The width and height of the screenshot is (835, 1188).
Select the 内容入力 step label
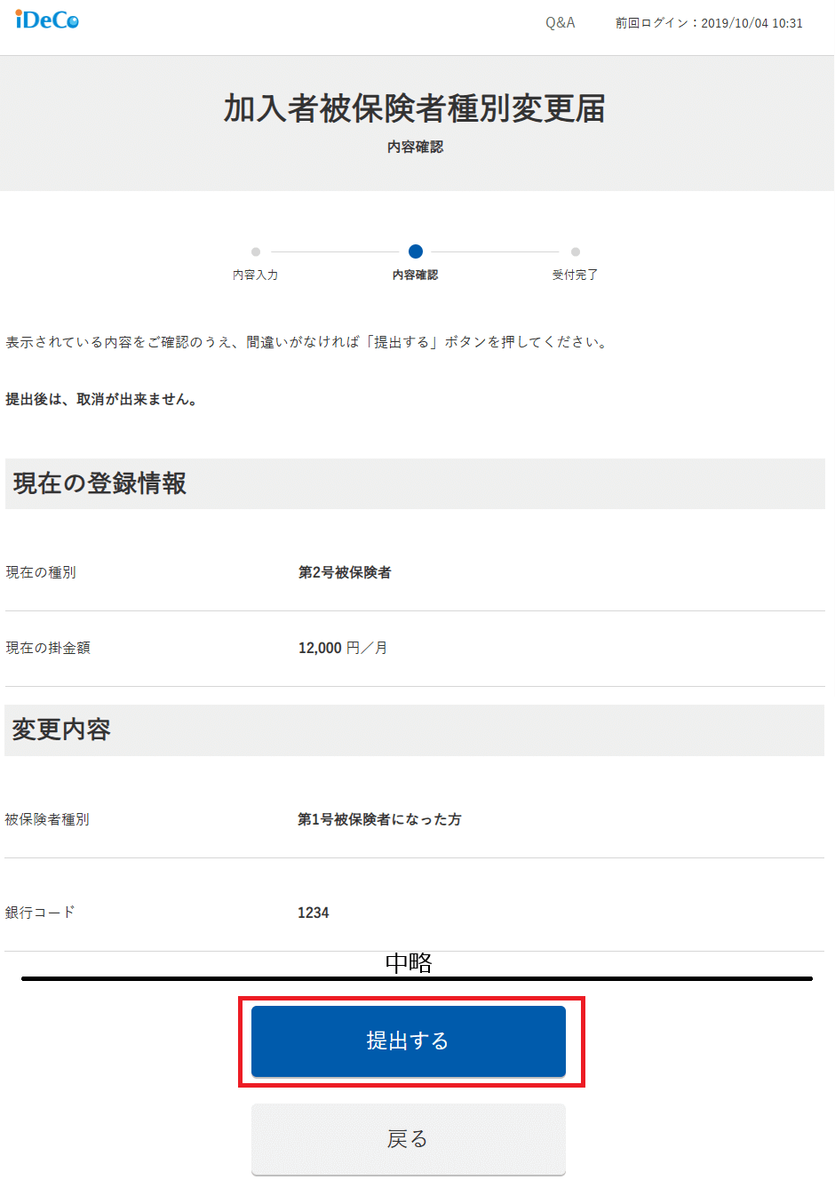[x=256, y=275]
